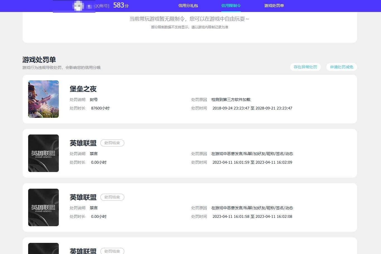Open 英雄联盟 cover for penalty ending 16:02:08

43,207
